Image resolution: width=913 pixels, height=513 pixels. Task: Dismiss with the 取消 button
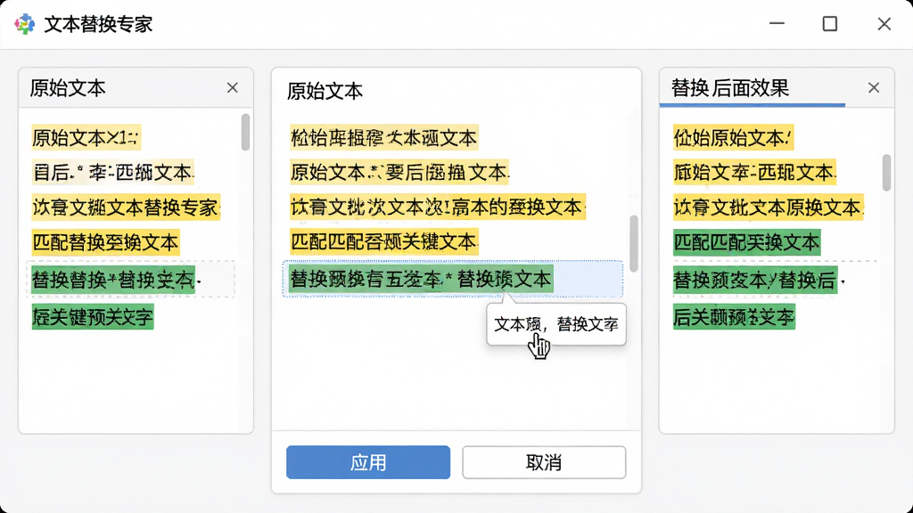pos(544,462)
